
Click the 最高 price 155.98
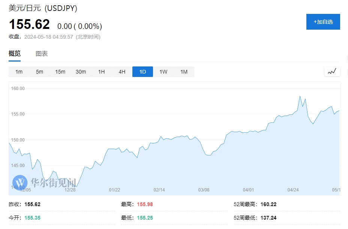pyautogui.click(x=145, y=205)
